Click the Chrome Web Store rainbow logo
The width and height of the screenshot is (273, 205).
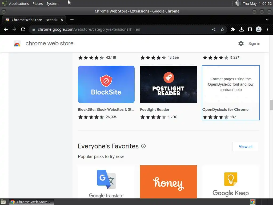tap(17, 44)
